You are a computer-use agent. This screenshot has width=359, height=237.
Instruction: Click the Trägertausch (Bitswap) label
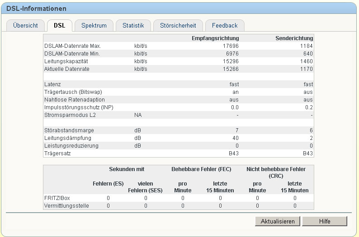[x=73, y=92]
